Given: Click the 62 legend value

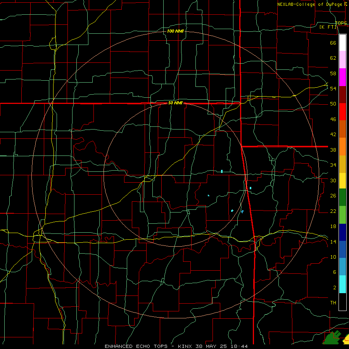Looking at the screenshot, I should click(333, 58).
